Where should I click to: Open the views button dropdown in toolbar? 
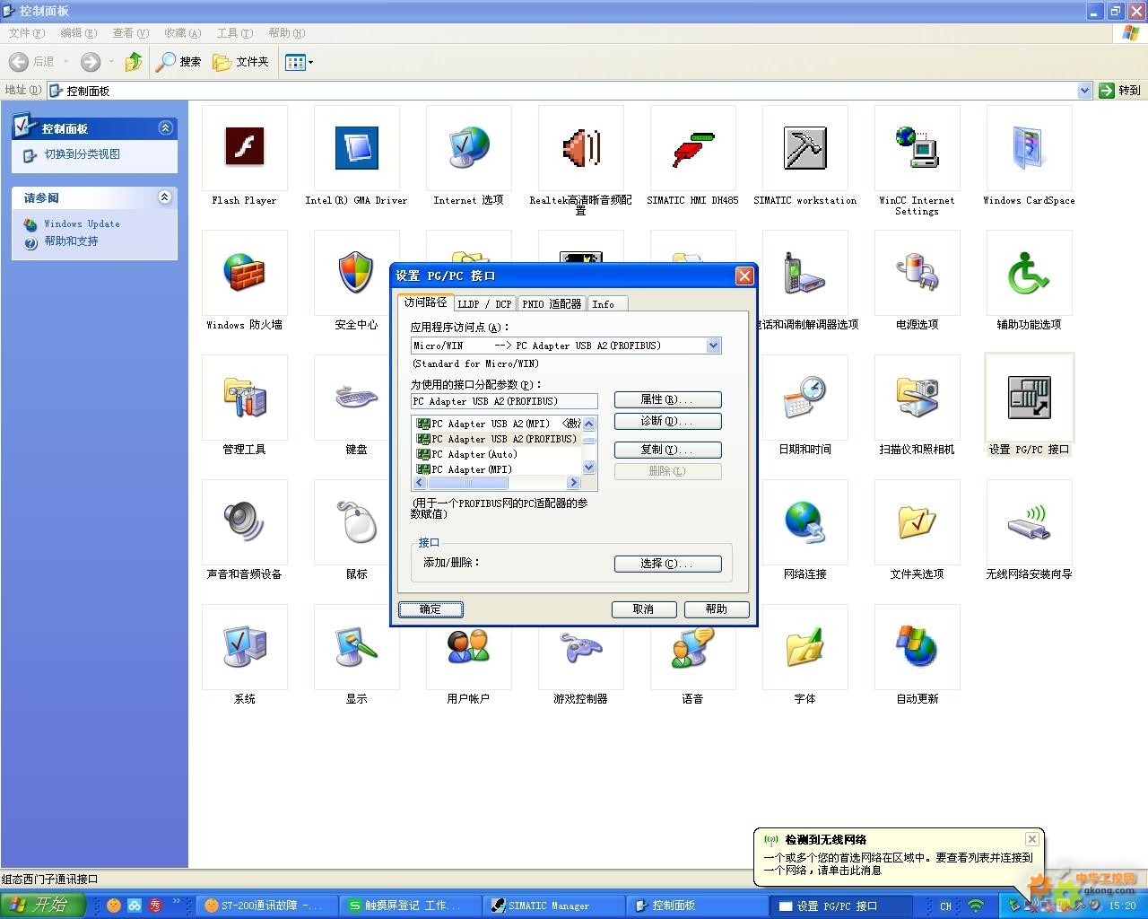(310, 62)
